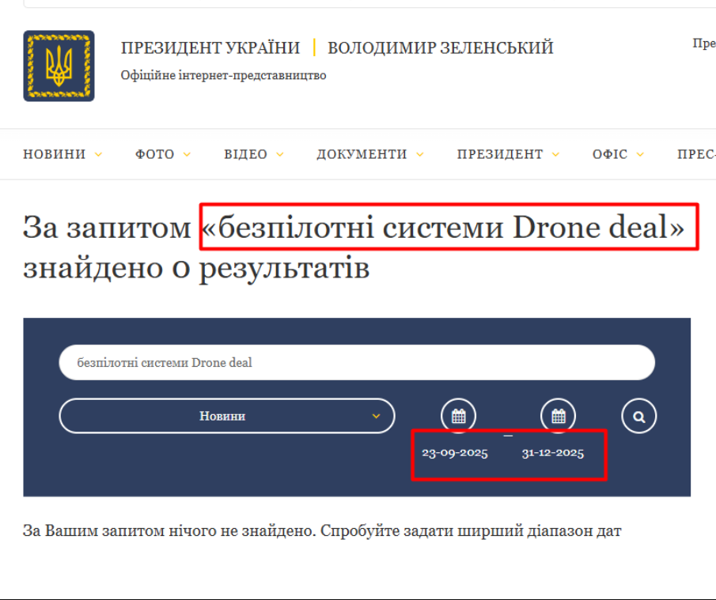Open the end date calendar picker

pyautogui.click(x=558, y=416)
